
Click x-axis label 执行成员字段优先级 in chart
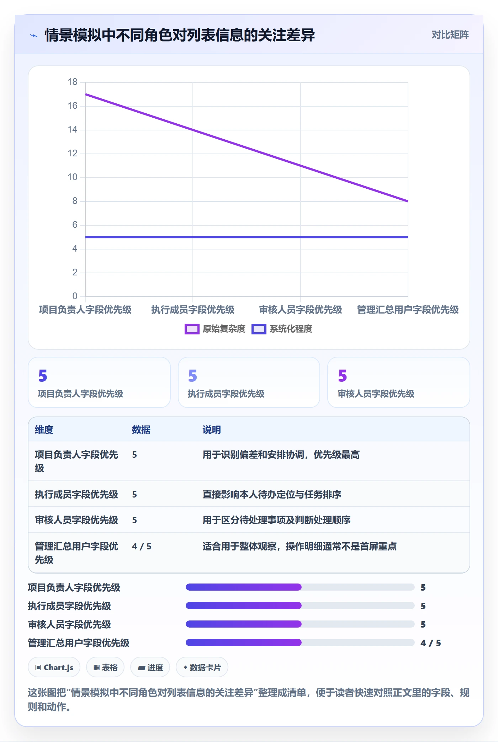tap(193, 310)
